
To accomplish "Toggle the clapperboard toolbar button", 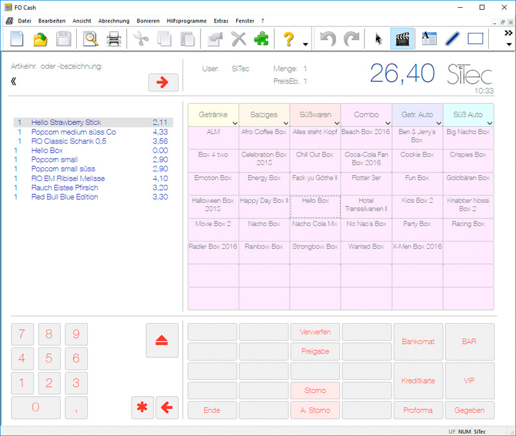I will click(403, 39).
